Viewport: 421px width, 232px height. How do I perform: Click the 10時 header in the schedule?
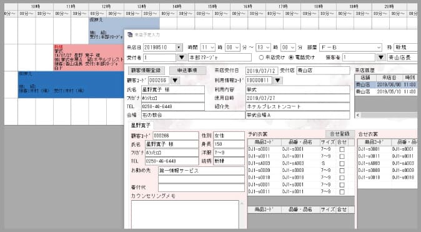(x=36, y=6)
